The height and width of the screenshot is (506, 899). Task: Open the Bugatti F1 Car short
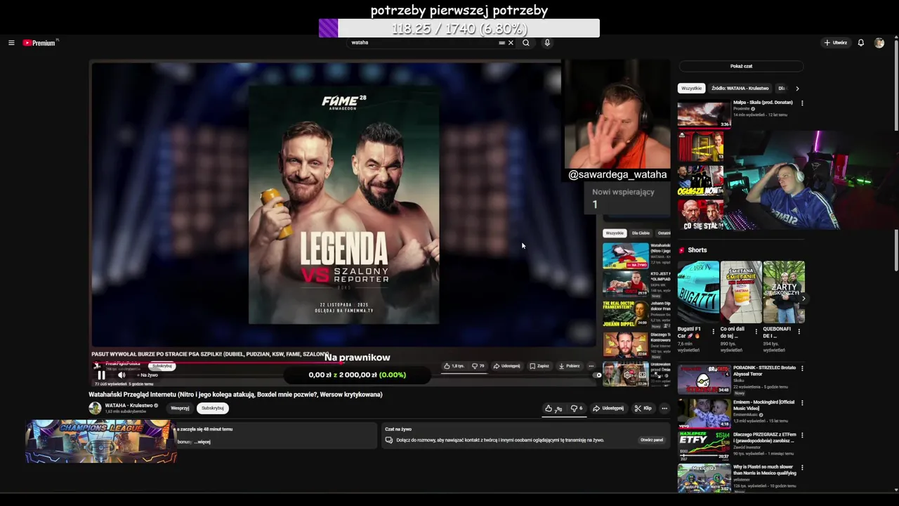point(698,292)
